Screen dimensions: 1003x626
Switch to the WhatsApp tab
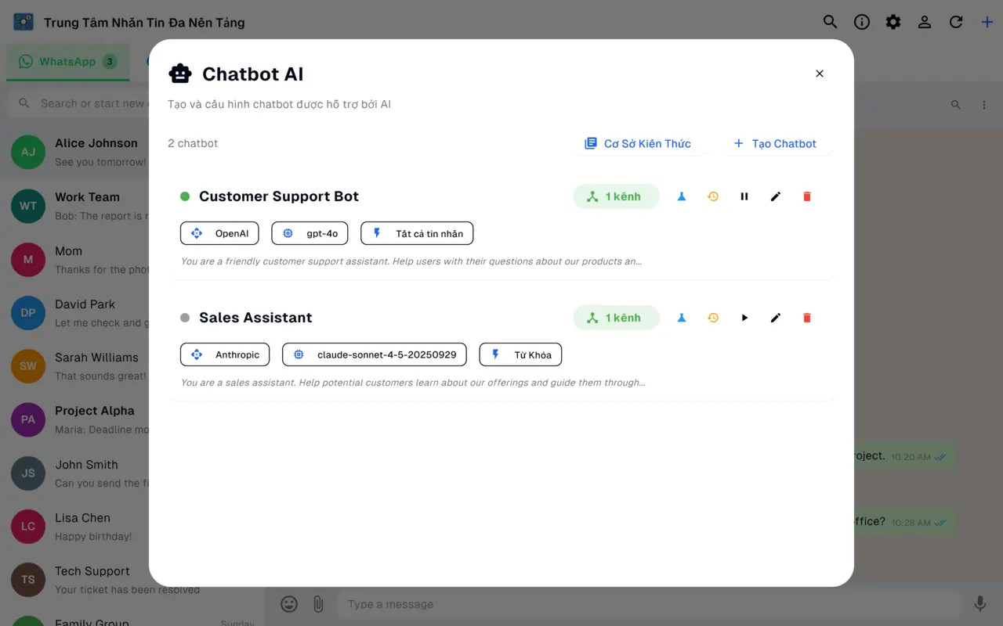(67, 62)
